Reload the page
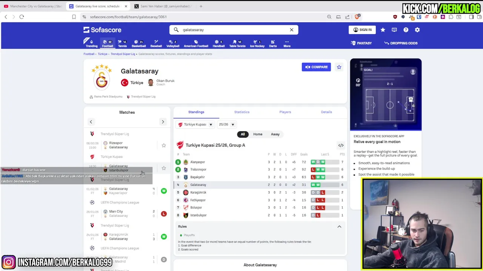 pyautogui.click(x=22, y=17)
